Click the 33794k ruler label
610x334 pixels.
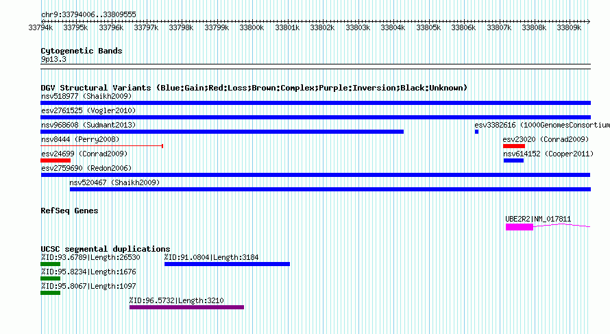coord(40,28)
